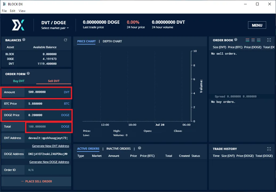The image size is (276, 192).
Task: Click Created column header in orders table
Action: 184,156
